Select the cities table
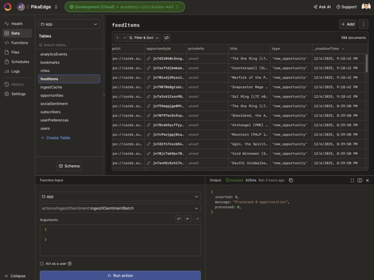The image size is (374, 280). tap(69, 71)
